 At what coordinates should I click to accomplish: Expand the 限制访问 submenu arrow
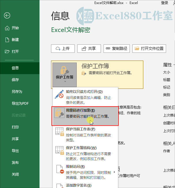[x=114, y=172]
